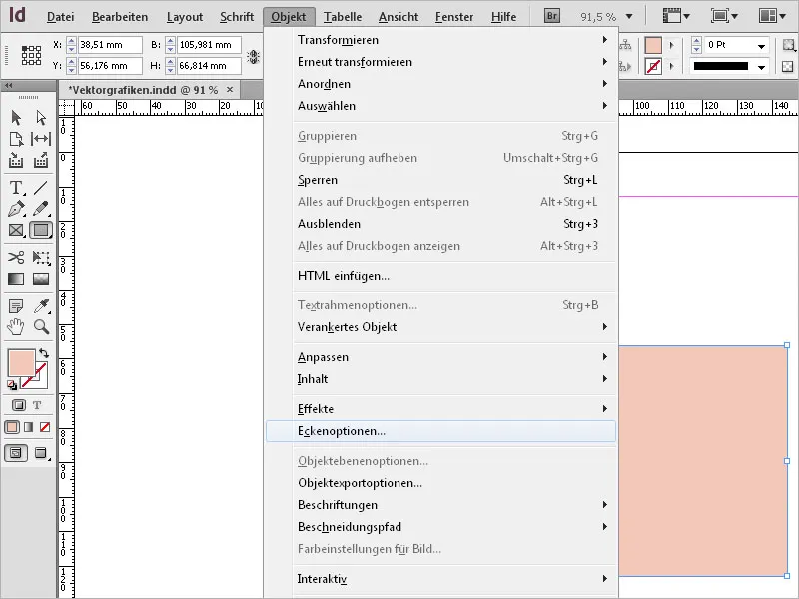Select the Free Transform tool

41,257
